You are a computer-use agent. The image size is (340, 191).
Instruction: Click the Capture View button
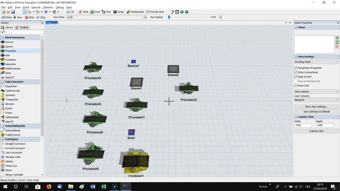coord(317,131)
